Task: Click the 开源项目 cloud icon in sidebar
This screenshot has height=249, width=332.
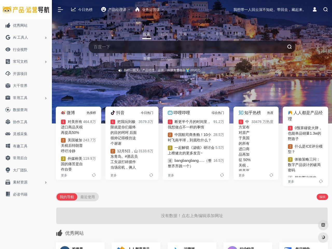Action: (8, 73)
